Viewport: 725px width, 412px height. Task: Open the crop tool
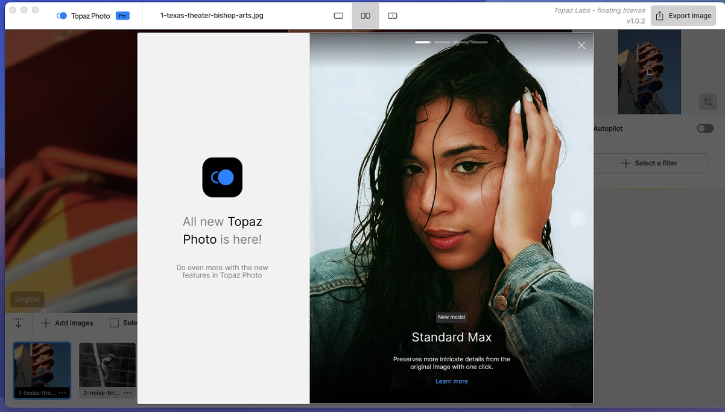tap(708, 101)
